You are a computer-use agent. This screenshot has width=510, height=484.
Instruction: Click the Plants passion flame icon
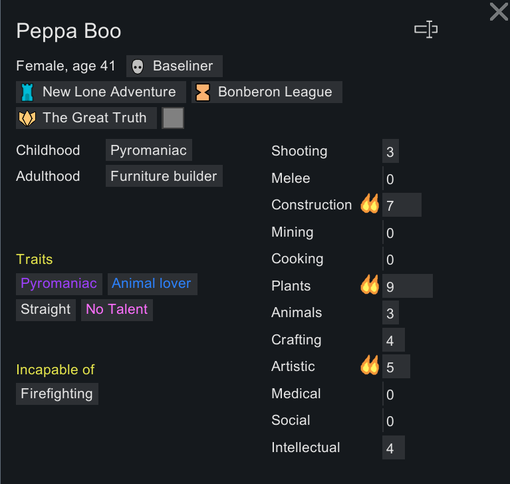tap(370, 285)
